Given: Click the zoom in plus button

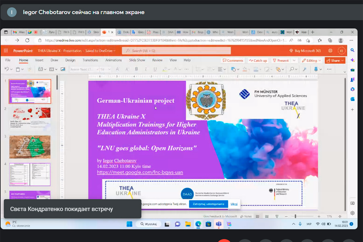Looking at the screenshot, I should [319, 216].
